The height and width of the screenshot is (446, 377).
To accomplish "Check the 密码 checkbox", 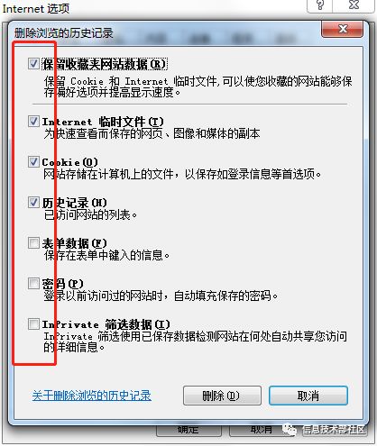I will (33, 284).
